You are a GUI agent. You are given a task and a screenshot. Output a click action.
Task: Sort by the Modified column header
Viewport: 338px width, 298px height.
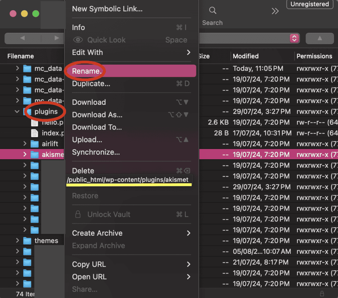tap(246, 56)
